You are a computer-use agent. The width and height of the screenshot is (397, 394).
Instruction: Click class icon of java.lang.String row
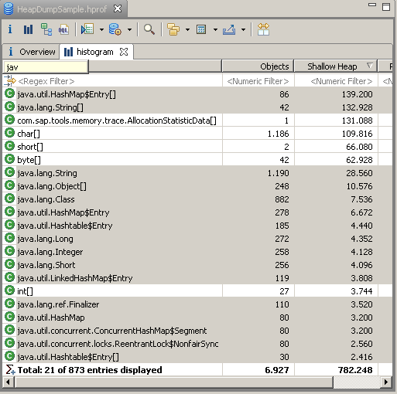[x=10, y=172]
